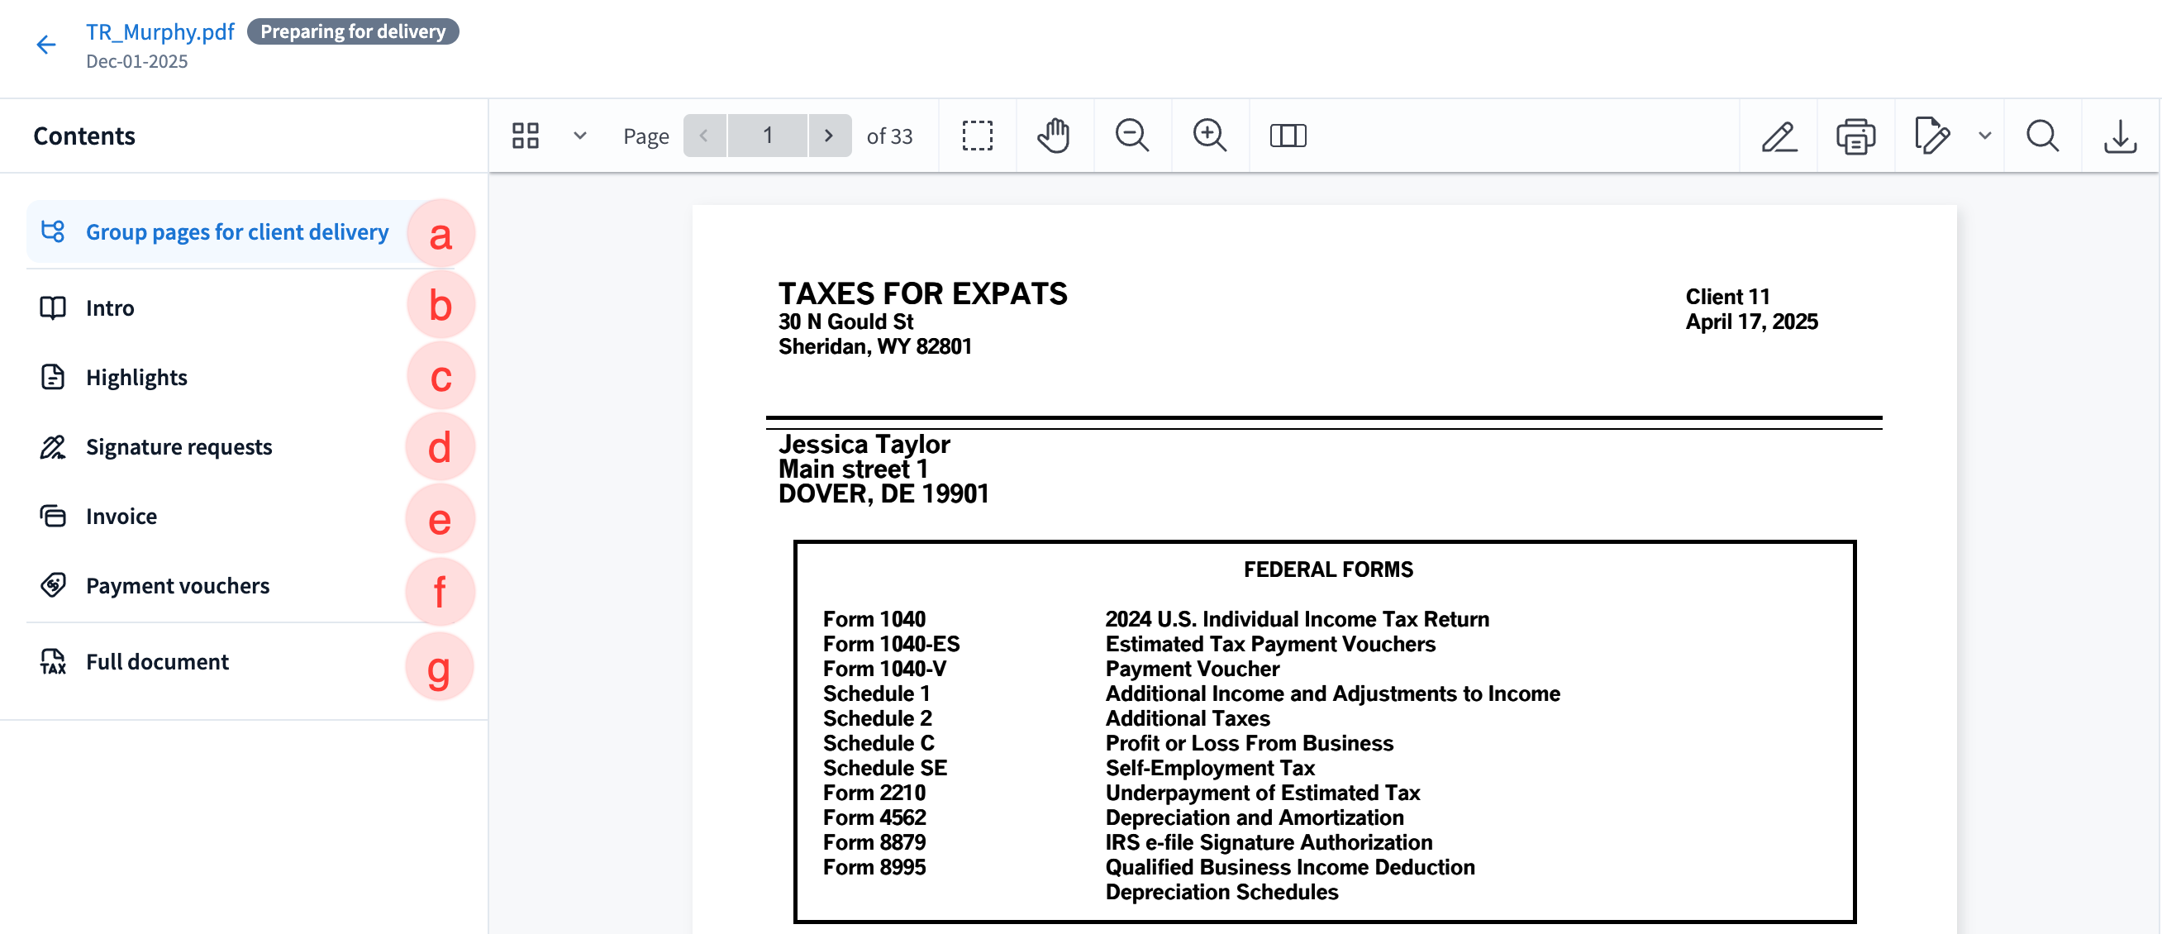Viewport: 2162px width, 934px height.
Task: Click the TAXES FOR EXPATS title
Action: 923,293
